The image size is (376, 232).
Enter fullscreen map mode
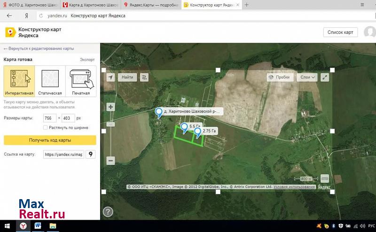325,77
